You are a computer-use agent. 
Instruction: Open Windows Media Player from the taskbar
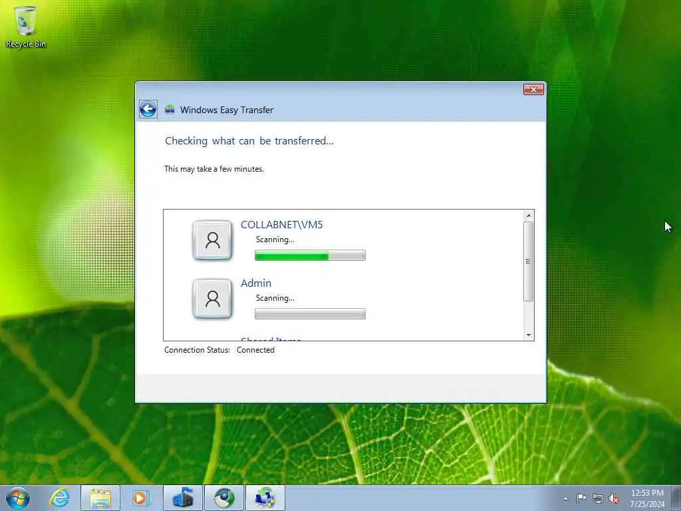[141, 498]
